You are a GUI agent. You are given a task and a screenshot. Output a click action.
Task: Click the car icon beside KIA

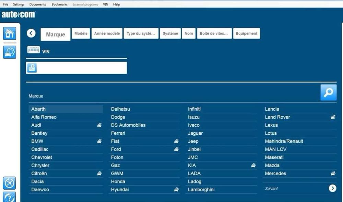[253, 165]
